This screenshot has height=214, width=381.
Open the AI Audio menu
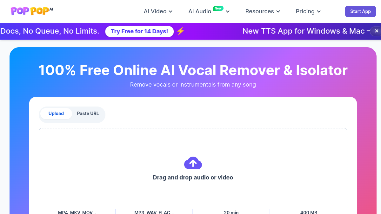[x=209, y=11]
